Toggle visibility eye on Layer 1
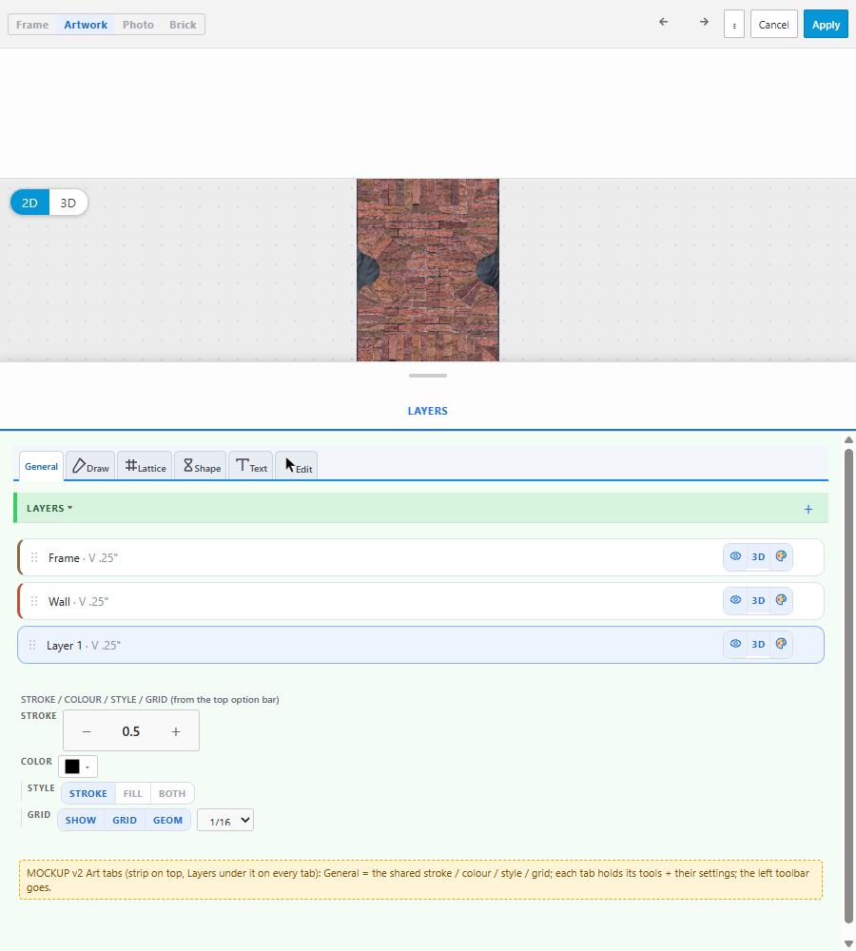The image size is (856, 951). pos(735,644)
